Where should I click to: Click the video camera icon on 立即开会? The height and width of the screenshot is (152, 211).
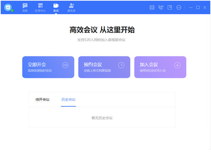[x=65, y=65]
